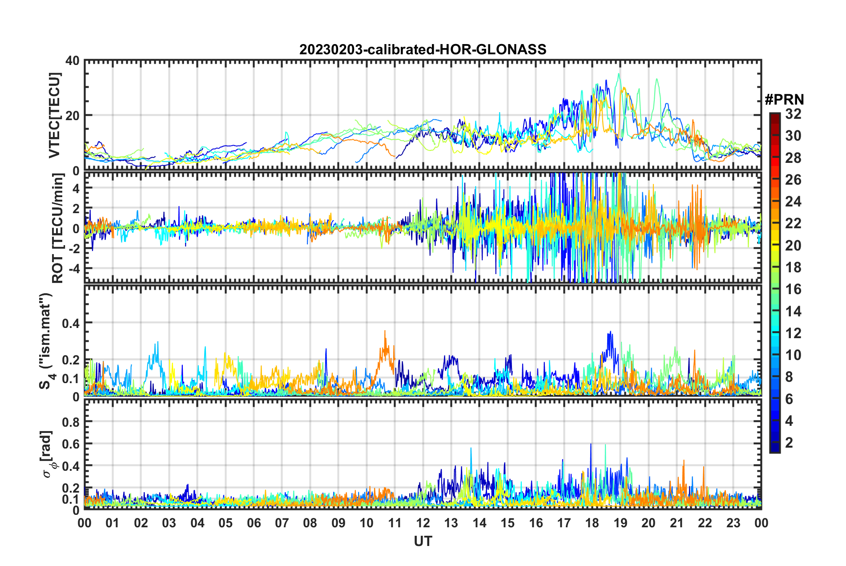Screen dimensions: 846x566
Task: Click hour 18 on the UT axis
Action: click(x=592, y=523)
